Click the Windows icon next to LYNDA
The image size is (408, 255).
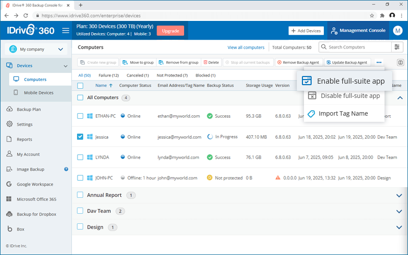click(x=90, y=157)
